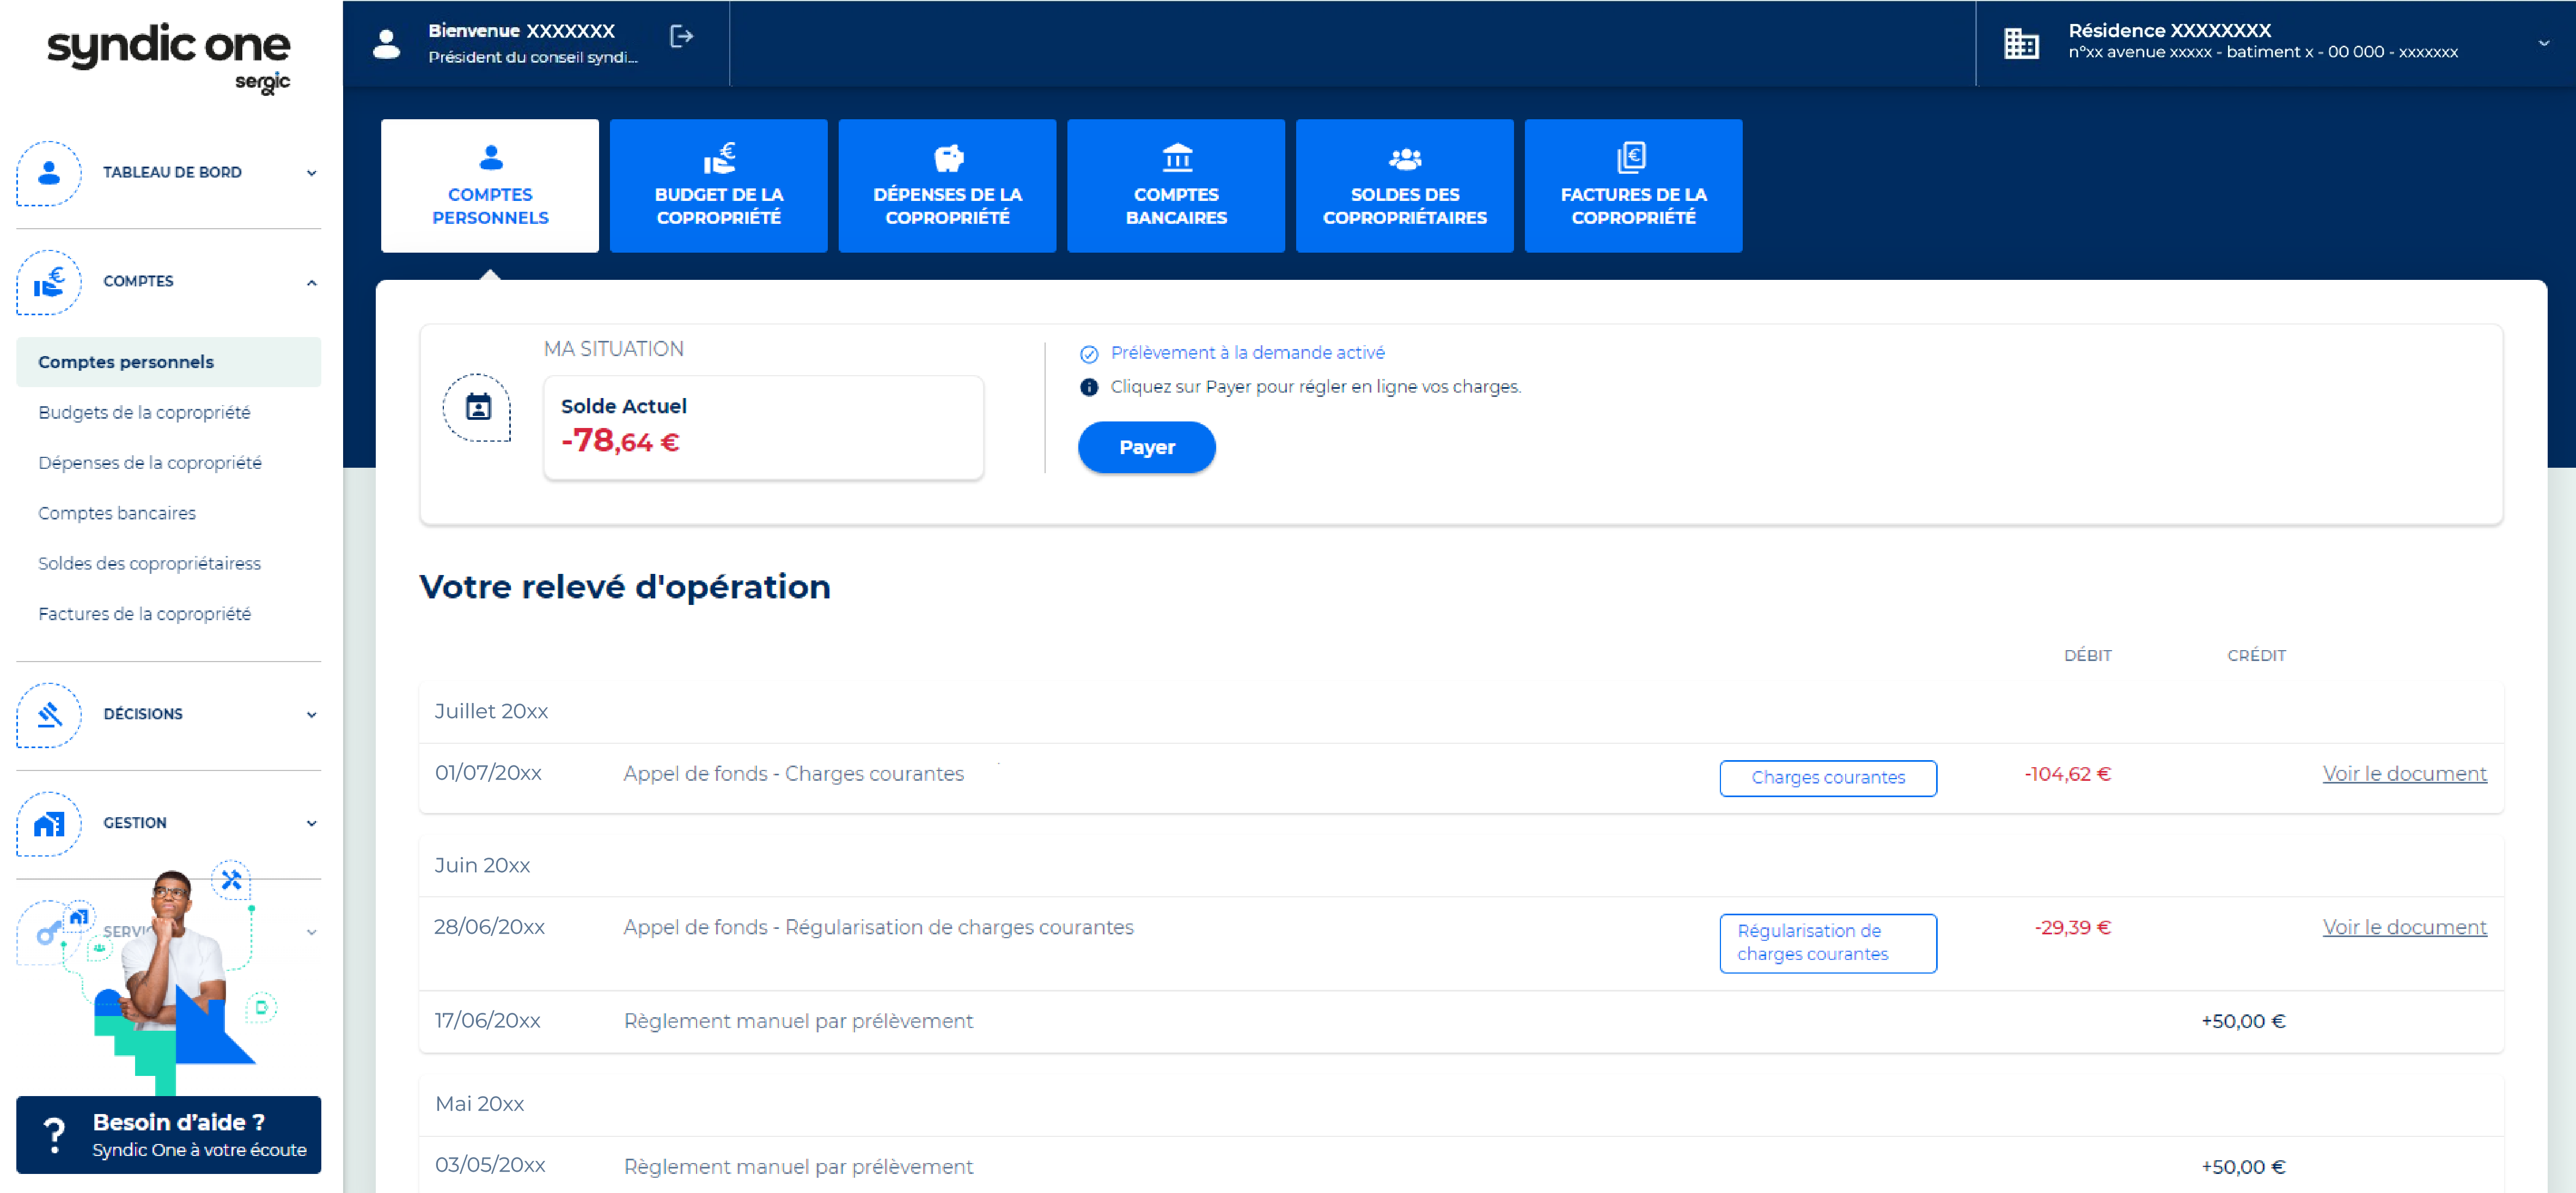
Task: Select Budgets de la copropriété in sidebar
Action: coord(144,412)
